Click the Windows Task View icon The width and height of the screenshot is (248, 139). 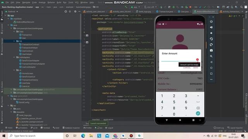click(x=75, y=136)
